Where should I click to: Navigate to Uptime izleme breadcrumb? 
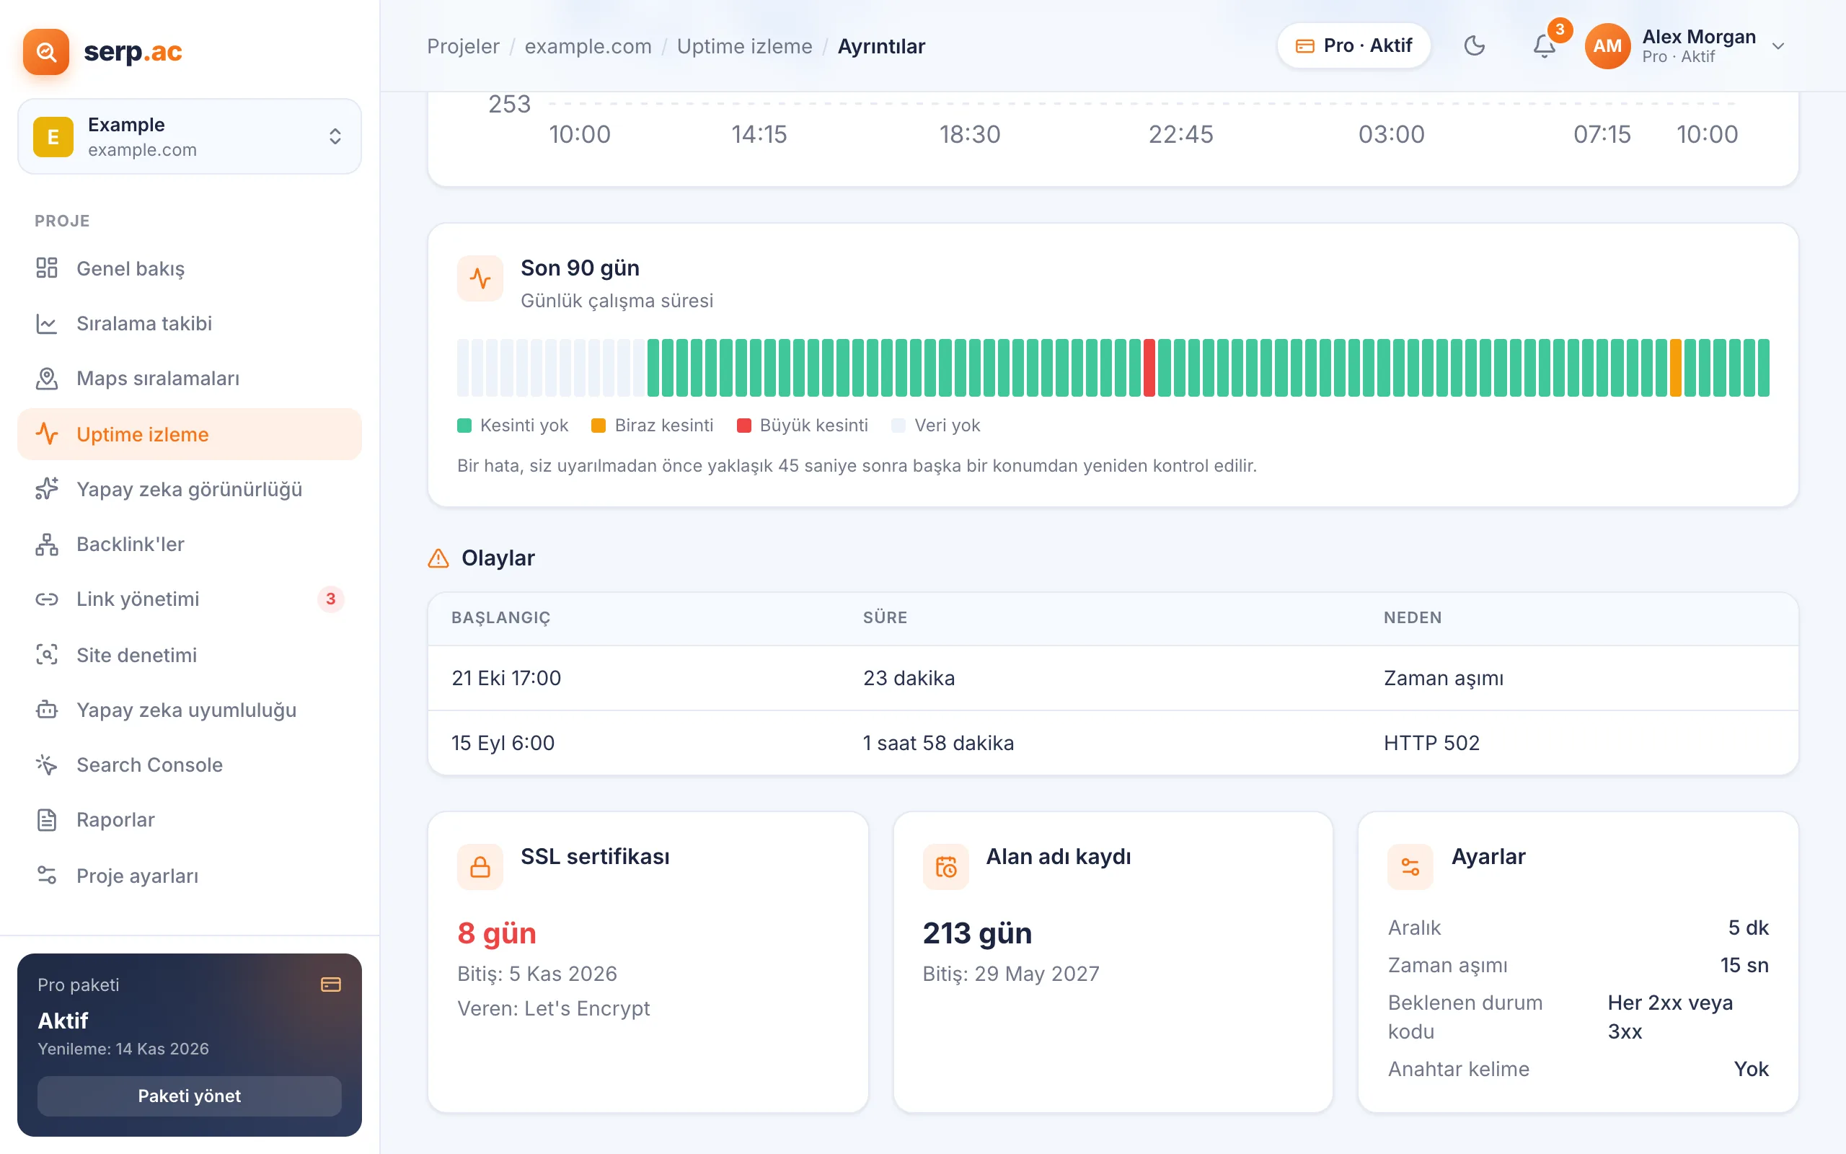744,47
